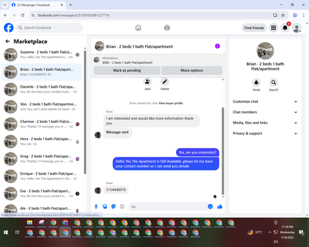Screen dimensions: 309x247
Task: Click the sticker icon in composer
Action: 114,206
